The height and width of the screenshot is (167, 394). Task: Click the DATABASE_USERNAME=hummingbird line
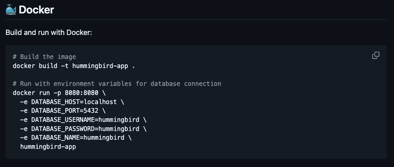tap(83, 120)
